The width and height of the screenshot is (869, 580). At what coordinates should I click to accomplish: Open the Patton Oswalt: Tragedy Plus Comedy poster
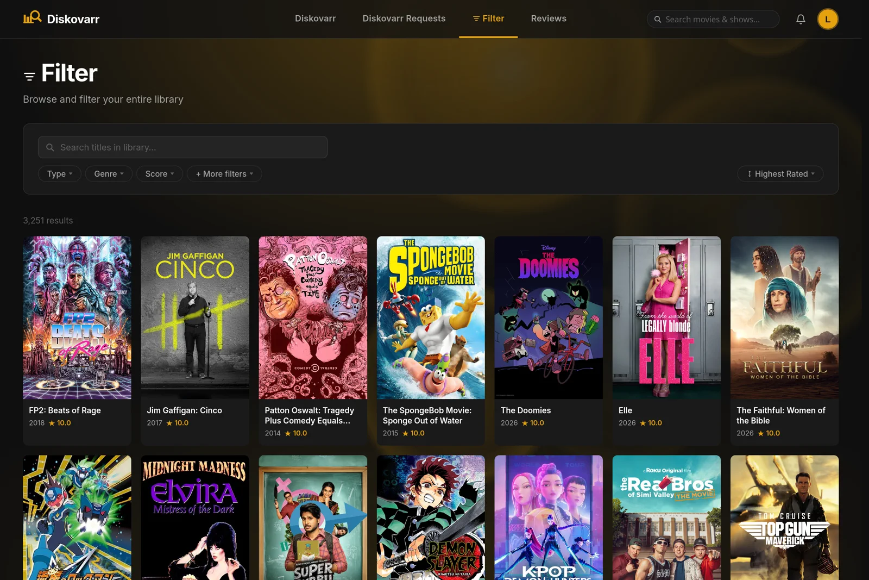click(313, 317)
